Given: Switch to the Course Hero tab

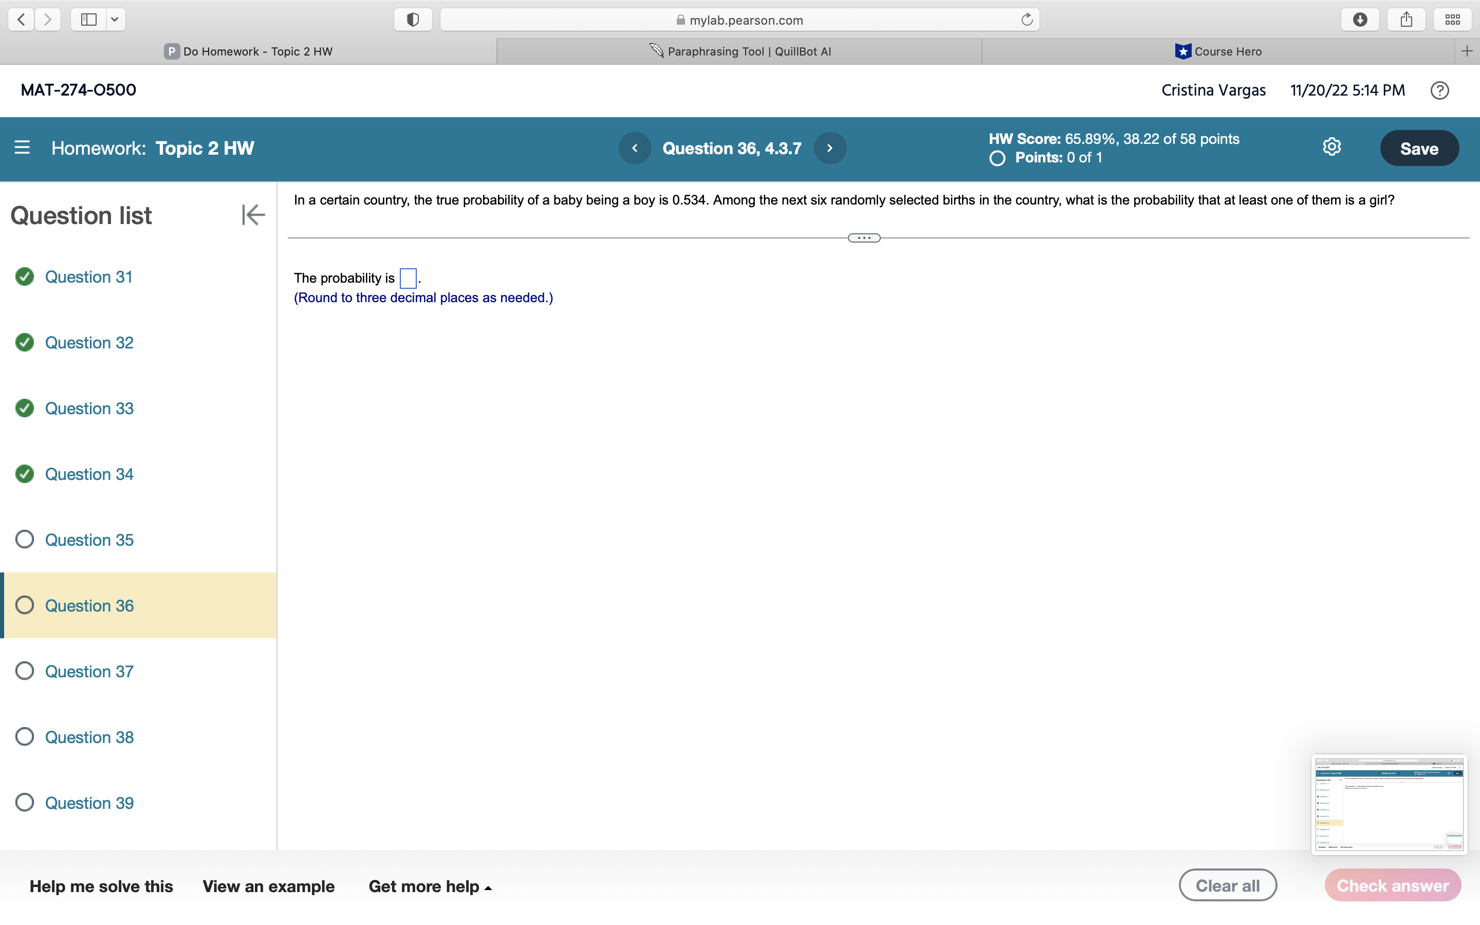Looking at the screenshot, I should [x=1218, y=51].
